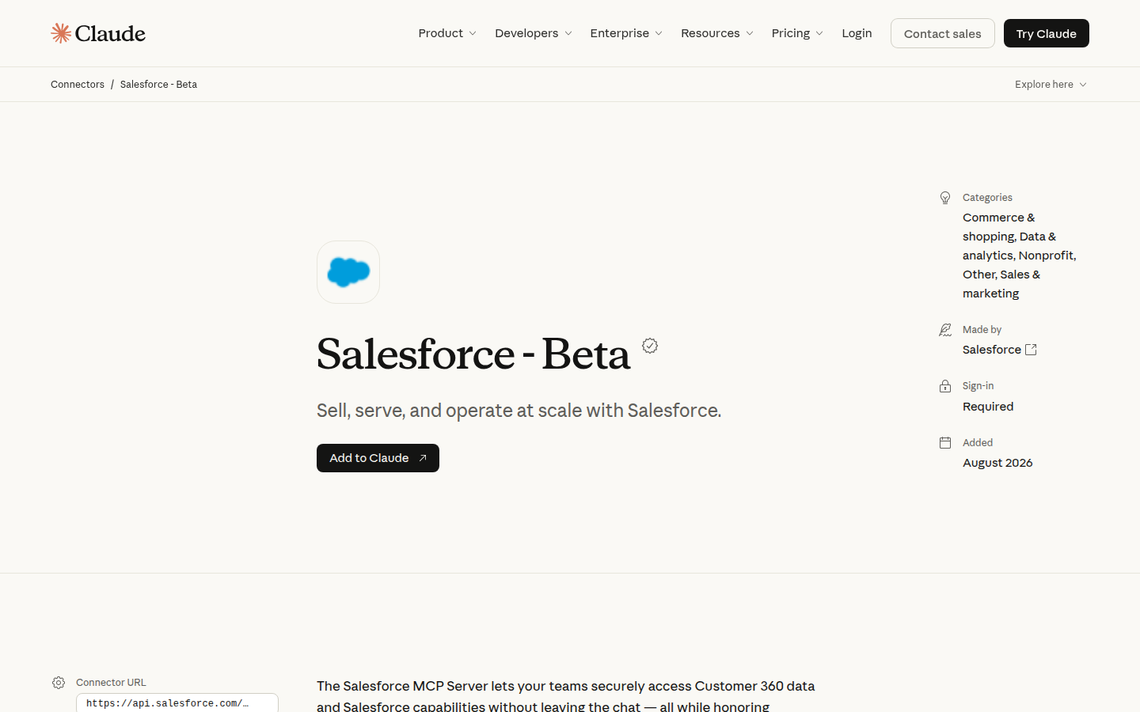Image resolution: width=1140 pixels, height=712 pixels.
Task: Expand the Developers menu
Action: click(533, 33)
